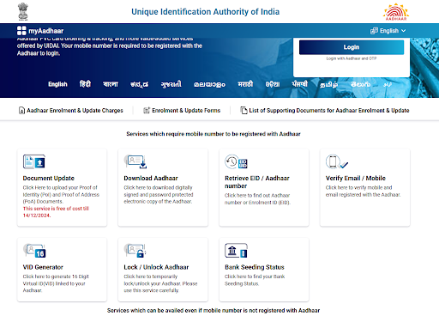This screenshot has width=439, height=316.
Task: Click the Bank Seeding Status bank icon
Action: [x=236, y=251]
